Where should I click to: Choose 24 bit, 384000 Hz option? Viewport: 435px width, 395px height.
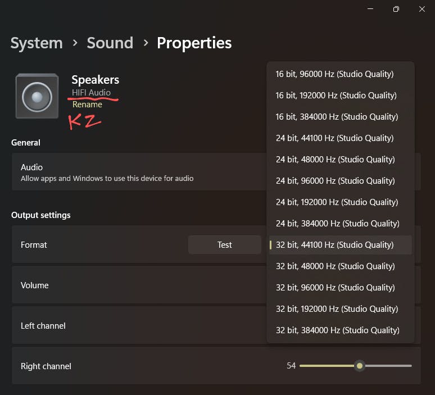point(337,224)
